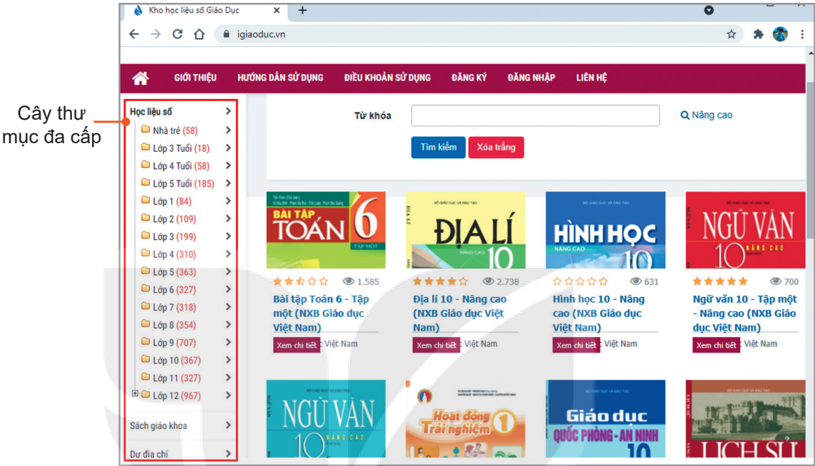Click the Lớp 6 folder icon
The width and height of the screenshot is (815, 466).
coord(145,289)
